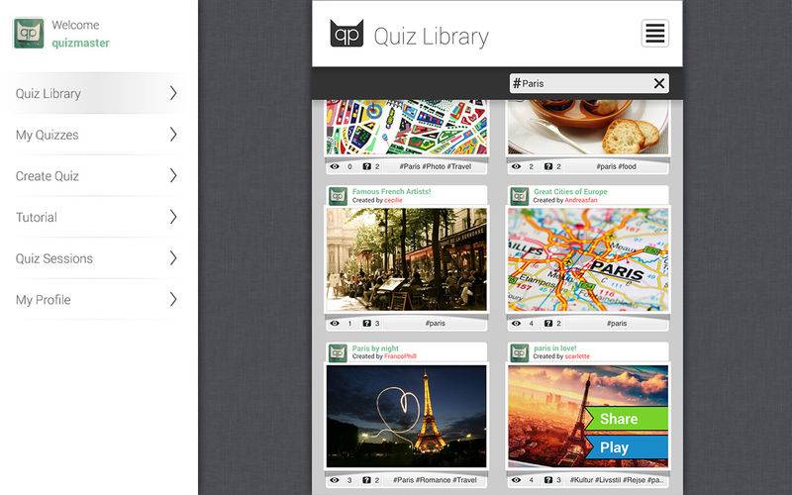Click the views eye icon under Great Cities of Europe

pos(516,324)
